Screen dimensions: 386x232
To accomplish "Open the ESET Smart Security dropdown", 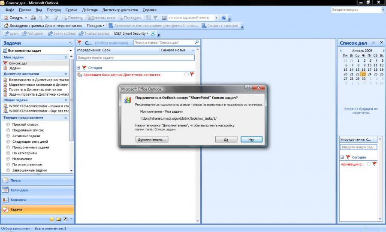I will tap(131, 33).
